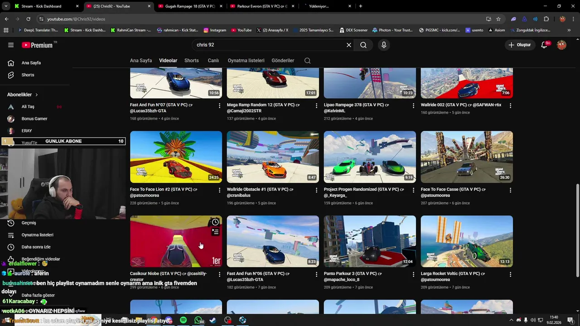Viewport: 580px width, 326px height.
Task: Open options menu for Project Progen Randomized
Action: [x=414, y=190]
